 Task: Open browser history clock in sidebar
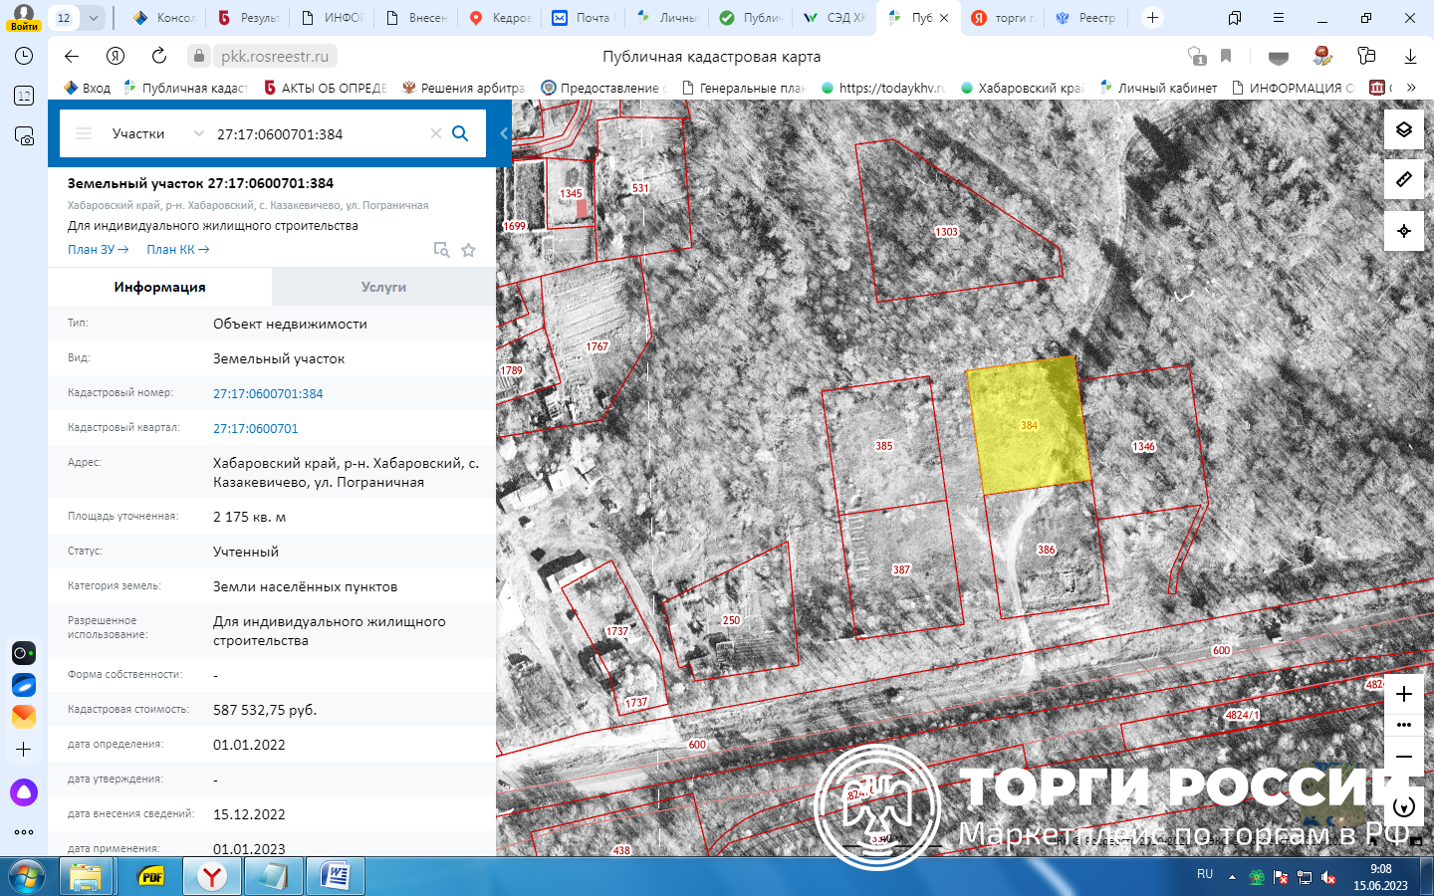tap(24, 57)
